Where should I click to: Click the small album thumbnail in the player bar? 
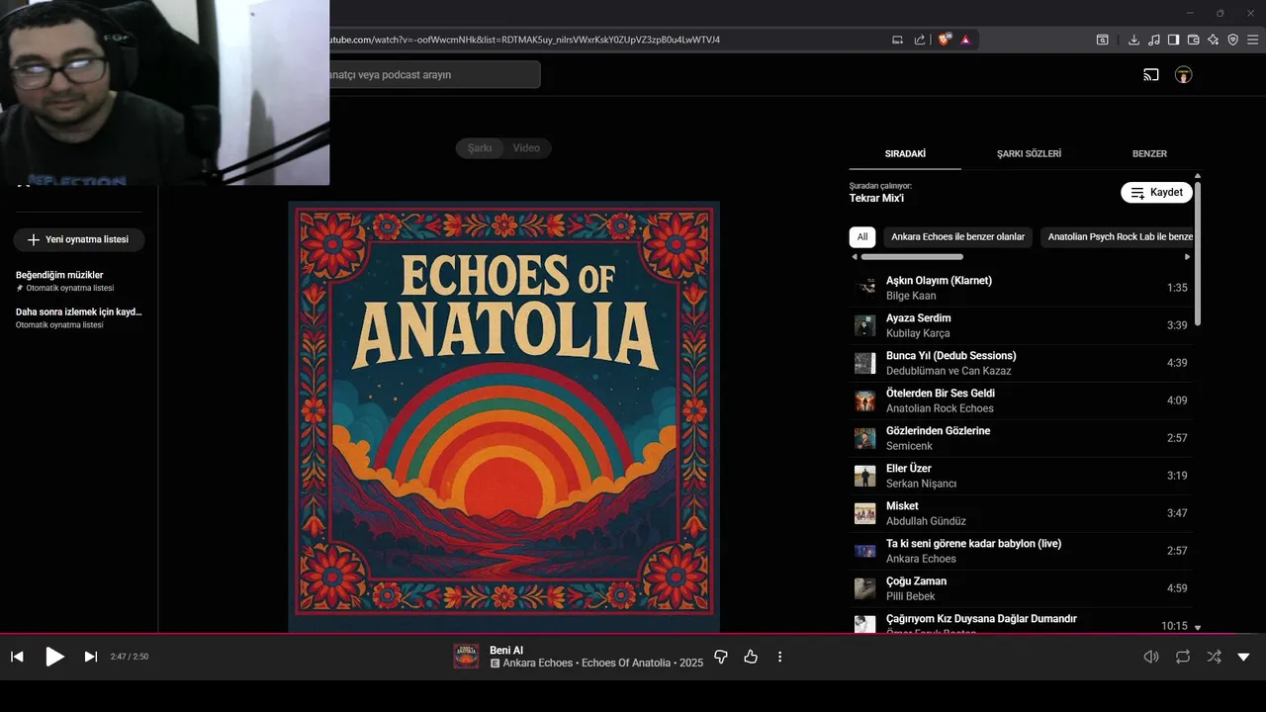pos(466,657)
